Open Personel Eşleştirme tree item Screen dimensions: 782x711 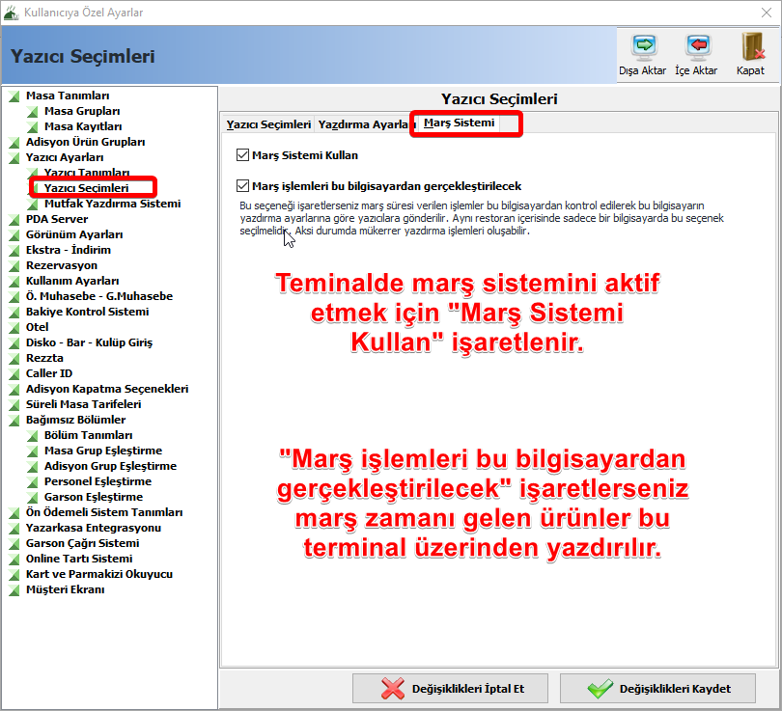click(98, 481)
